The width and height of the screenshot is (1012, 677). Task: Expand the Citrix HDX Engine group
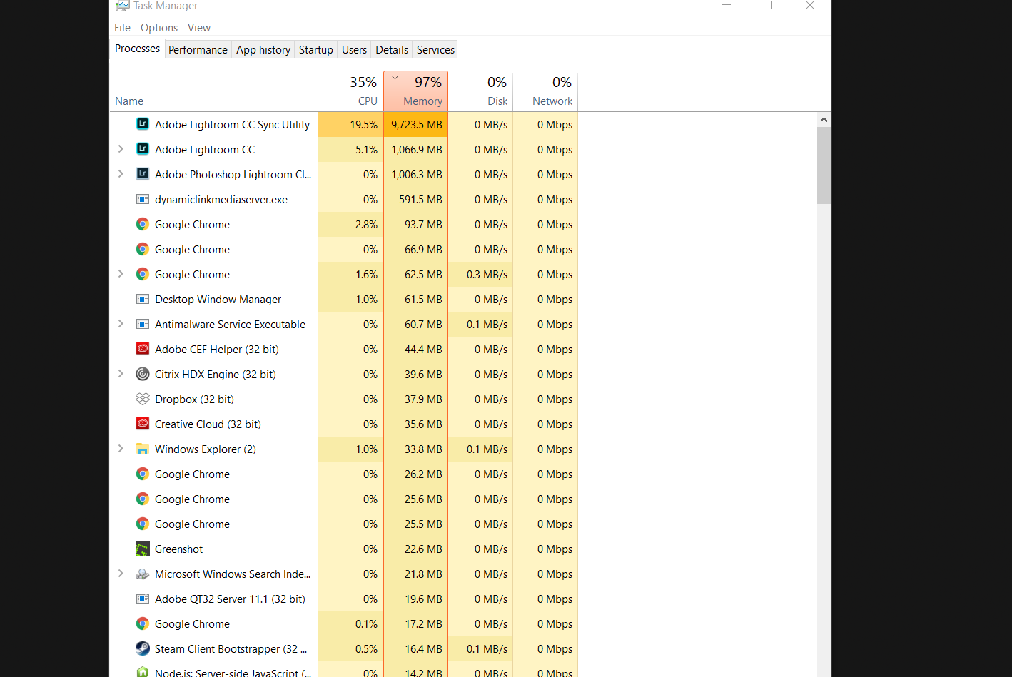(x=121, y=374)
